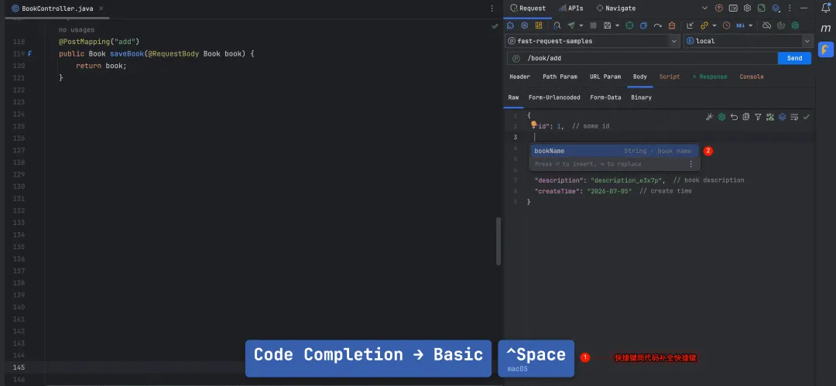Select bookName completion suggestion
Image resolution: width=836 pixels, height=386 pixels.
[614, 151]
